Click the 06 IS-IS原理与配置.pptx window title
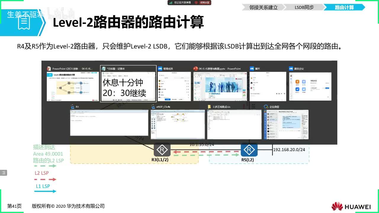The width and height of the screenshot is (379, 213). [220, 69]
